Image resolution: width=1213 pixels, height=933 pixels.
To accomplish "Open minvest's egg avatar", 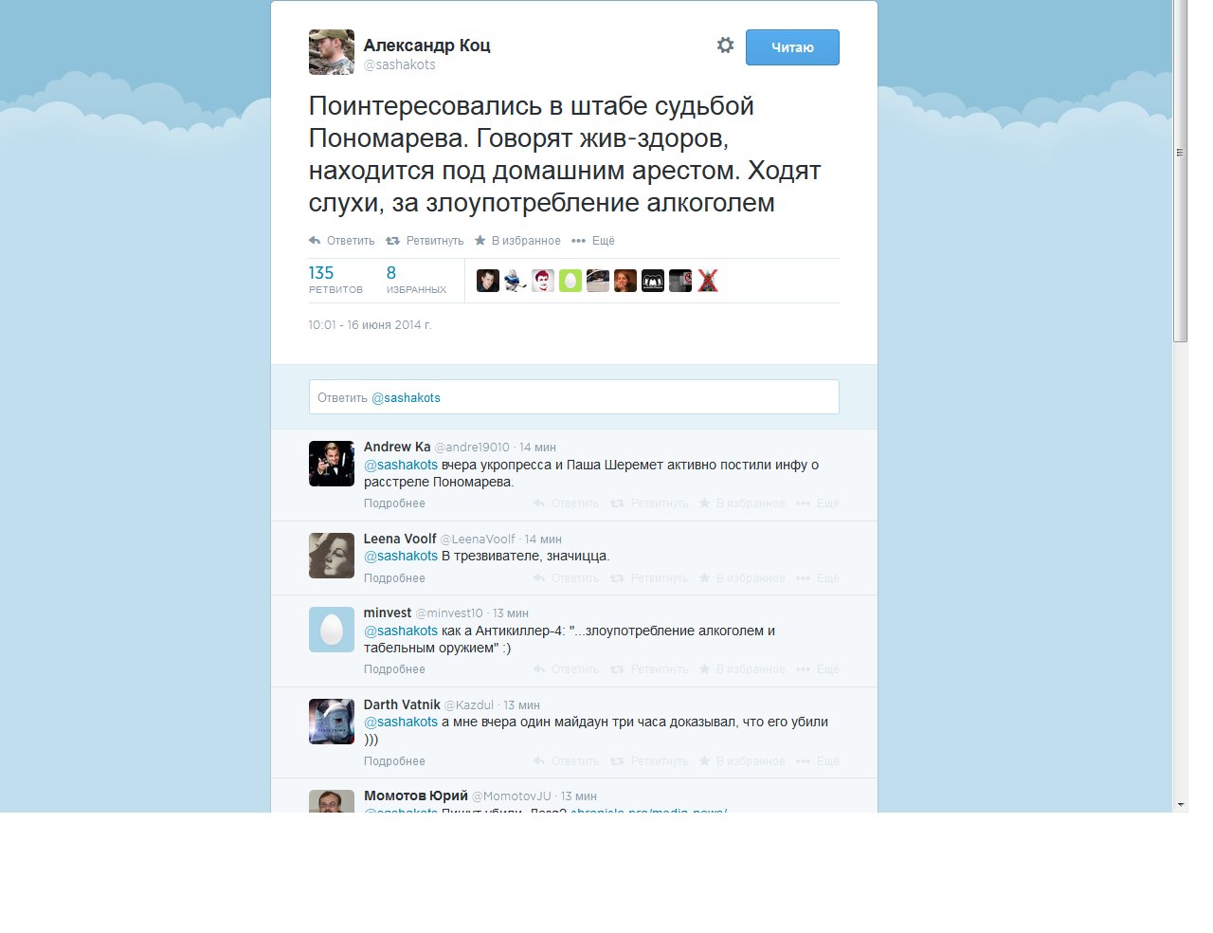I will click(332, 630).
